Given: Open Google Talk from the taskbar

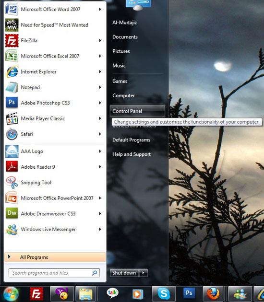Looking at the screenshot, I should (x=112, y=294).
